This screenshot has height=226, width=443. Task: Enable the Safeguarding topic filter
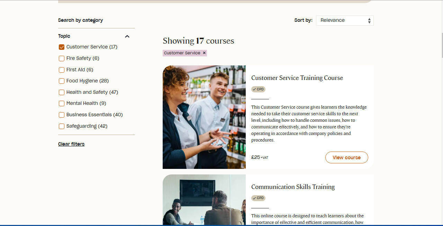pyautogui.click(x=61, y=126)
